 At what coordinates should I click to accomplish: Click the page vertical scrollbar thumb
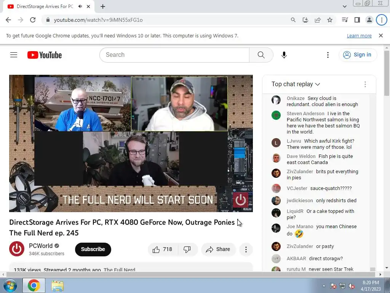[387, 73]
